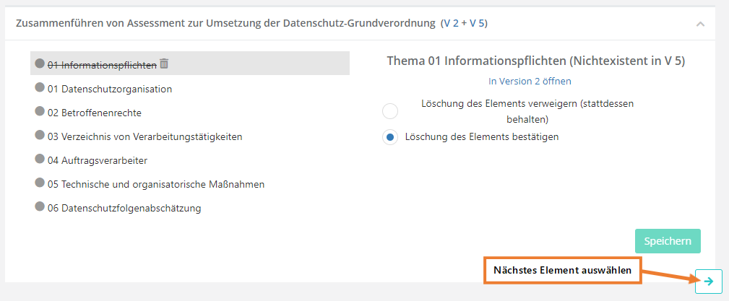Choose 03 Verzeichnis von Verarbeitungstätigkeiten
Image resolution: width=729 pixels, height=301 pixels.
click(x=144, y=136)
